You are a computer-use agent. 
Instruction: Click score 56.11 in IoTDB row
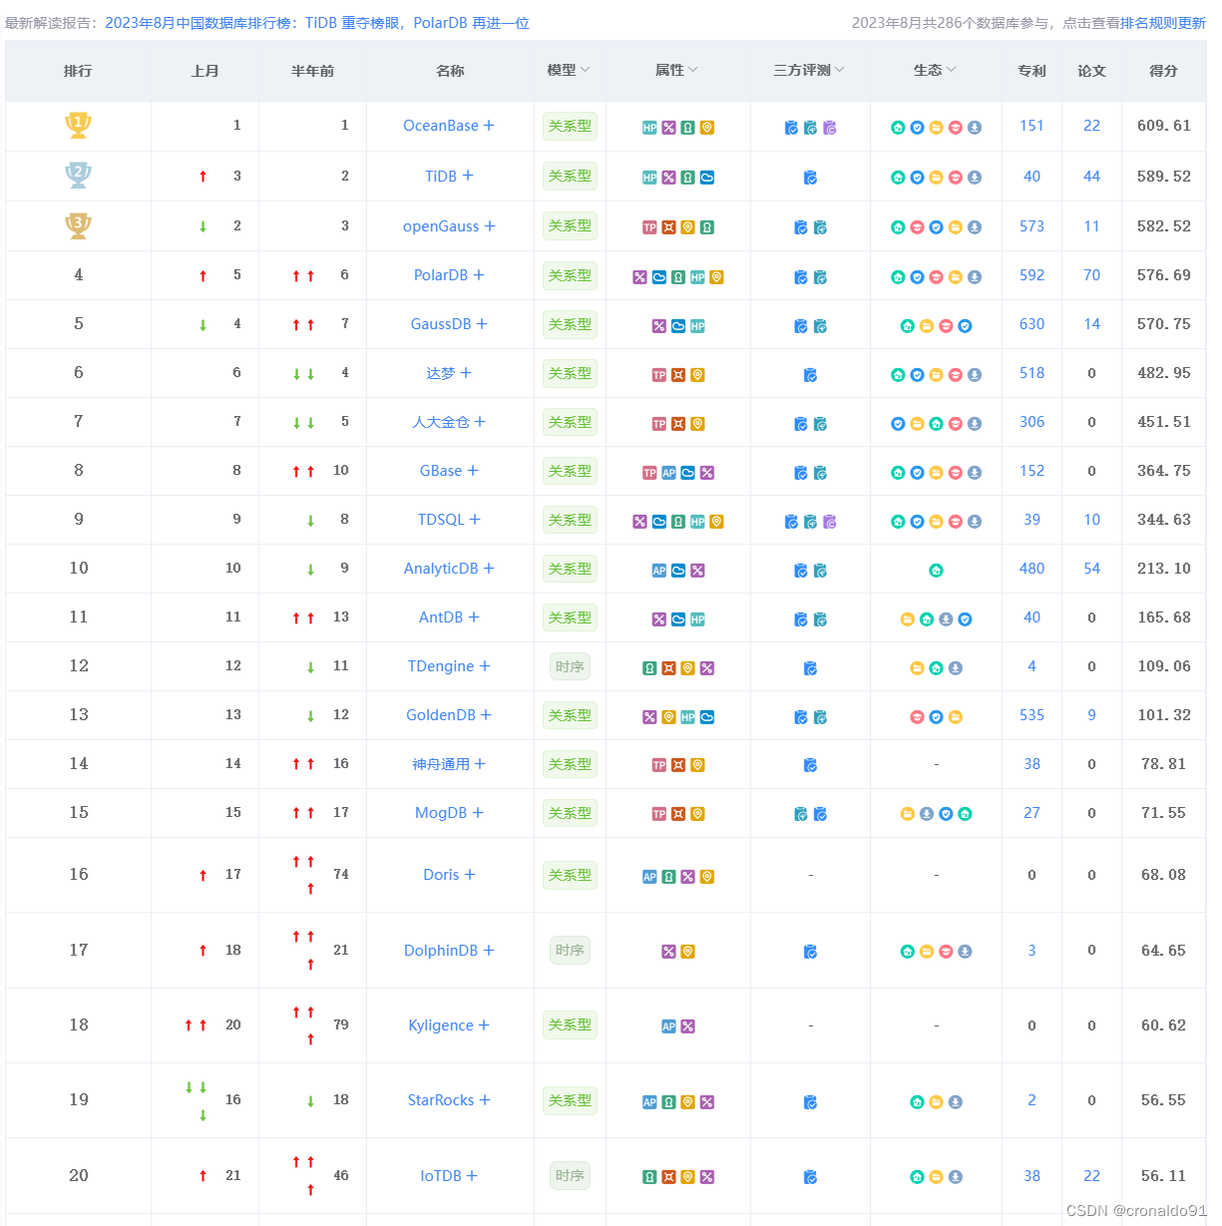(x=1163, y=1176)
